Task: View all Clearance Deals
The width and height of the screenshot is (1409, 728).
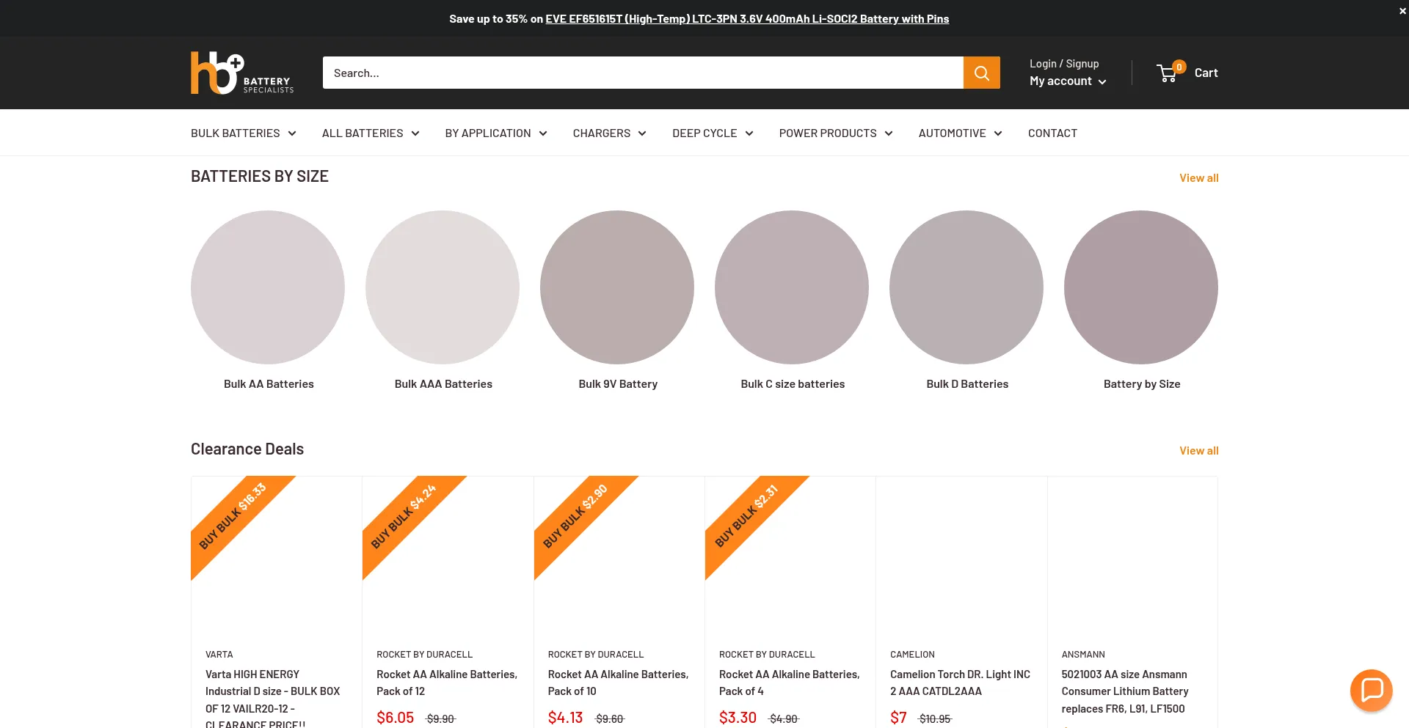Action: click(x=1199, y=451)
